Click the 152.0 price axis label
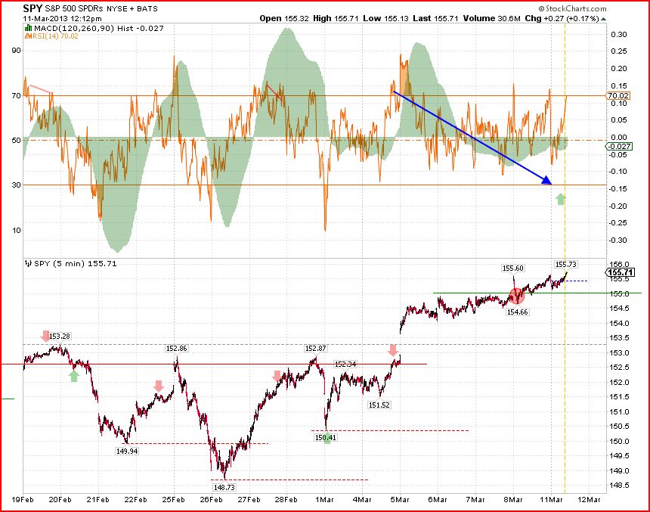The image size is (650, 512). (x=621, y=382)
